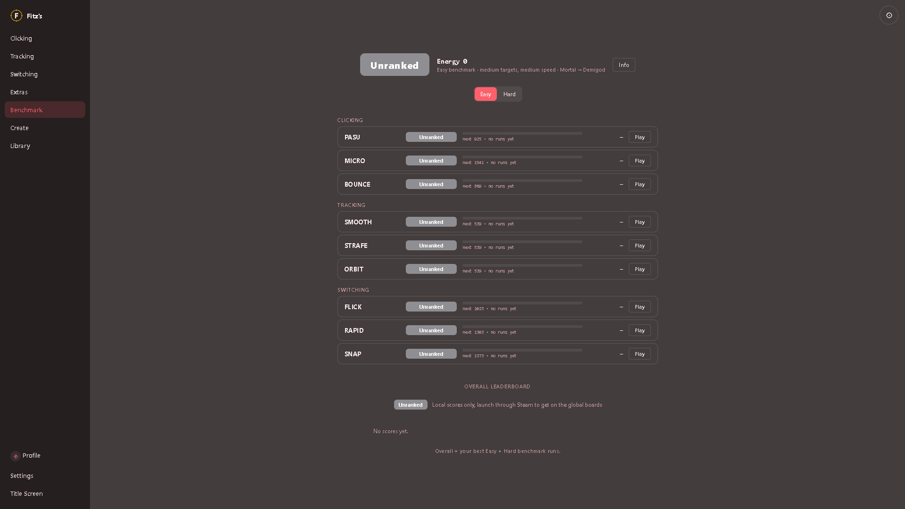Click the 'TRACKING' section heading
The height and width of the screenshot is (509, 905).
[351, 205]
